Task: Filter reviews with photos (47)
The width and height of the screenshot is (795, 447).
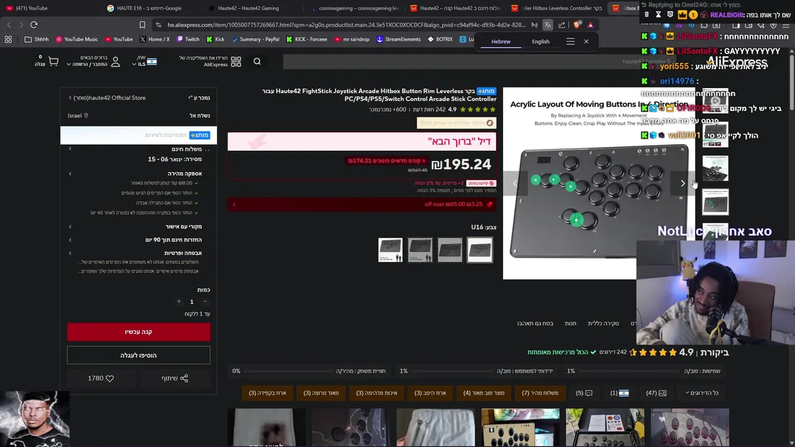Action: coord(656,393)
